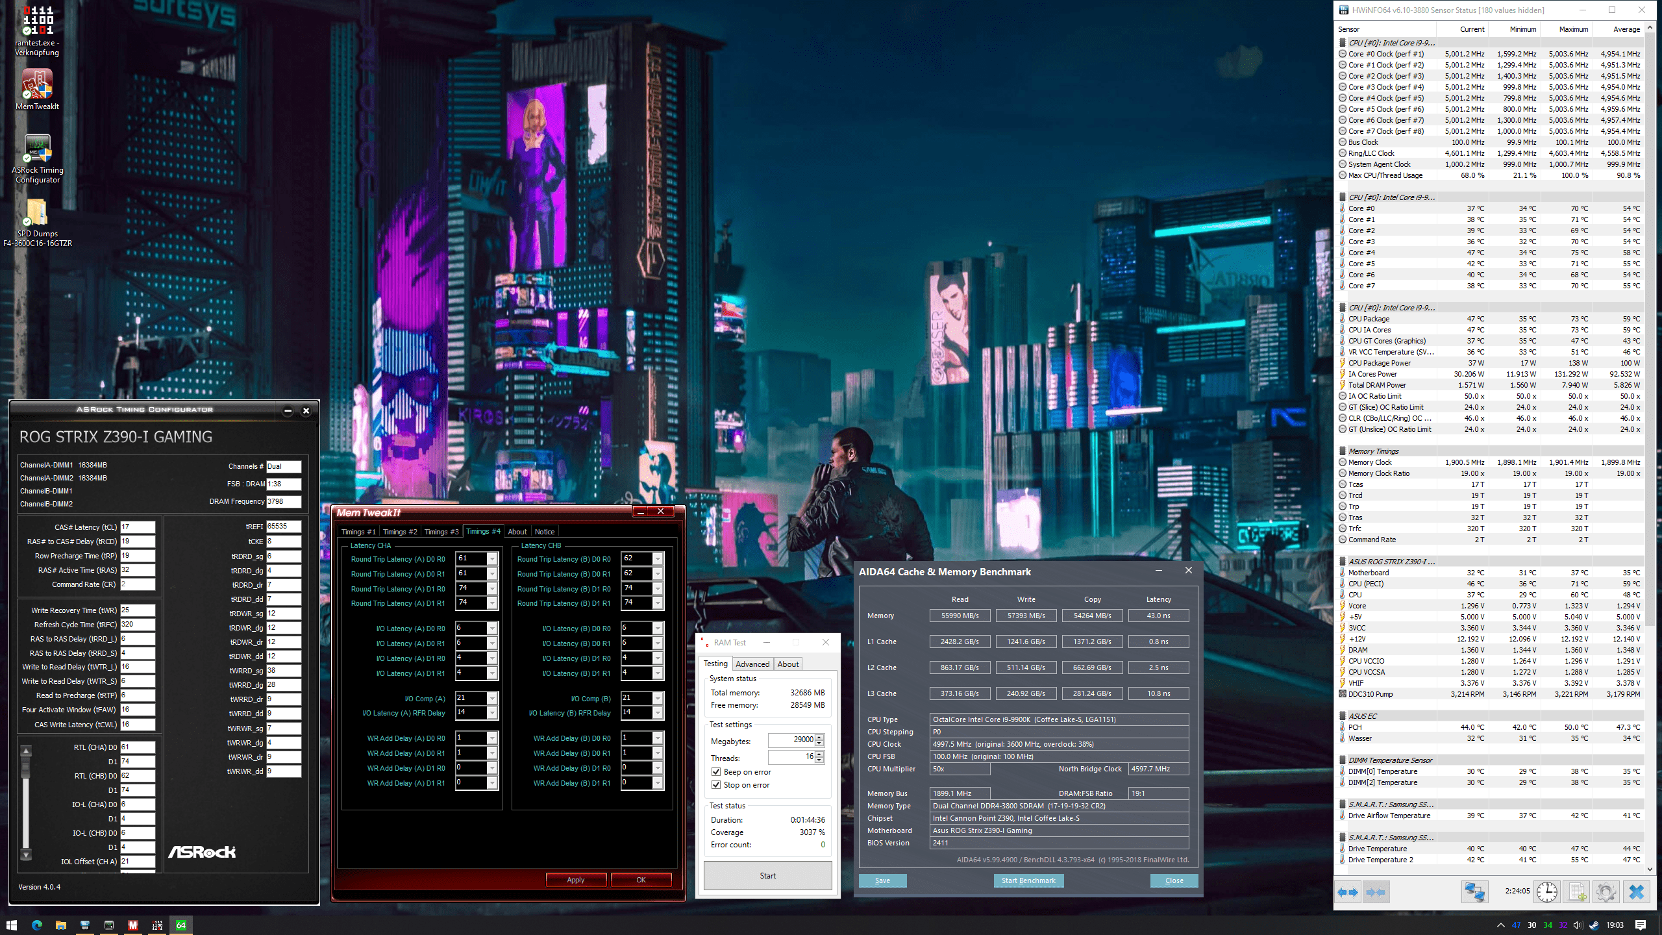Screen dimensions: 1662x935
Task: Increase RAM Test Megabytes stepper
Action: (819, 737)
